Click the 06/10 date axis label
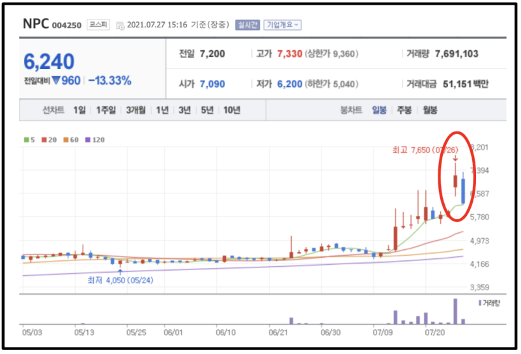 [x=225, y=333]
